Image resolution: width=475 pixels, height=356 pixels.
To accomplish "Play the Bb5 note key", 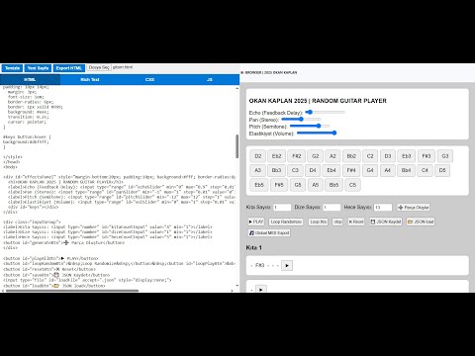I will 333,185.
